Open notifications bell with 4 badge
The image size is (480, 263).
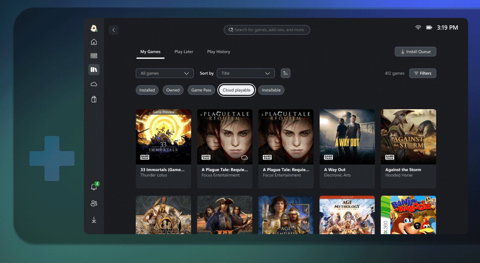tap(94, 187)
